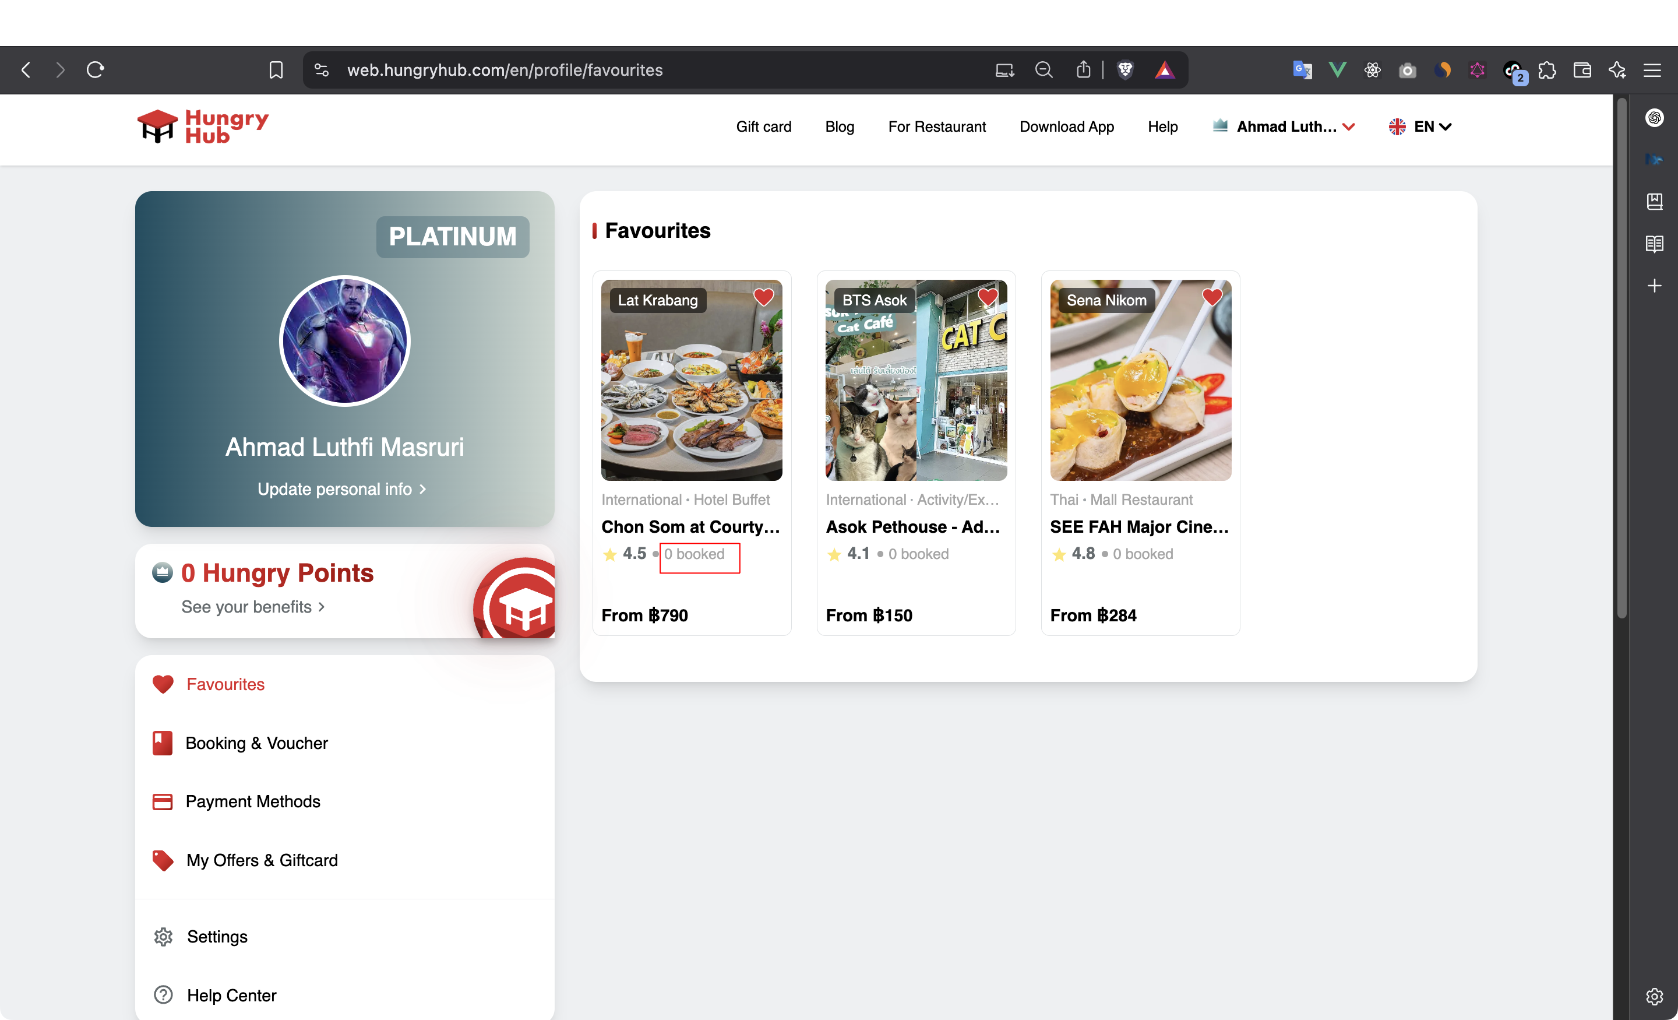Click the Brave wallet icon
This screenshot has width=1678, height=1020.
coord(1582,70)
